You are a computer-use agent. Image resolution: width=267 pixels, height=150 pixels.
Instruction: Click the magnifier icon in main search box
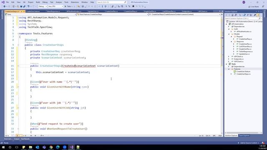click(125, 2)
